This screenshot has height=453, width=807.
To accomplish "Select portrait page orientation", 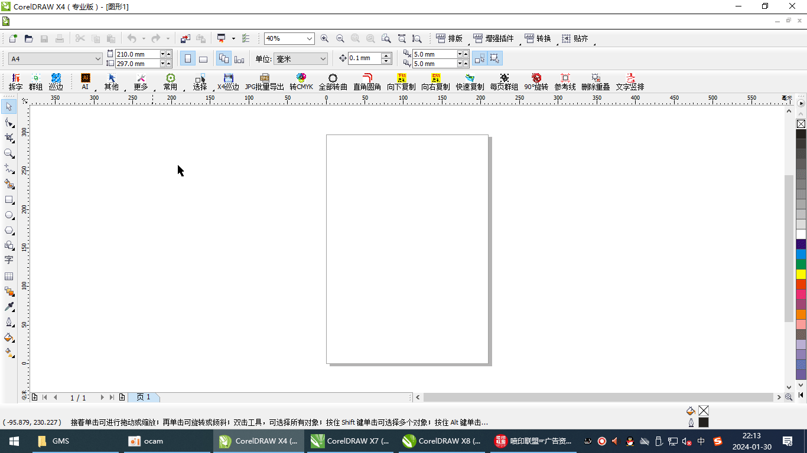I will pos(188,59).
